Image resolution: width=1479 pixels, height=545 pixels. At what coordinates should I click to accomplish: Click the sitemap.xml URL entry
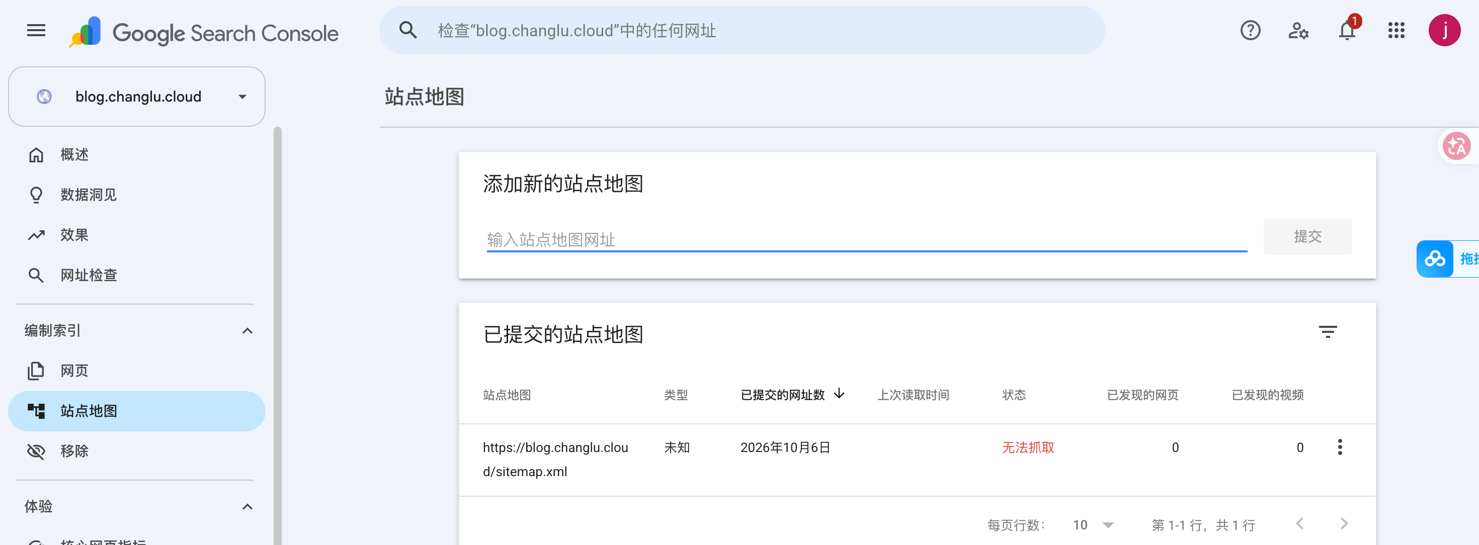pyautogui.click(x=555, y=460)
